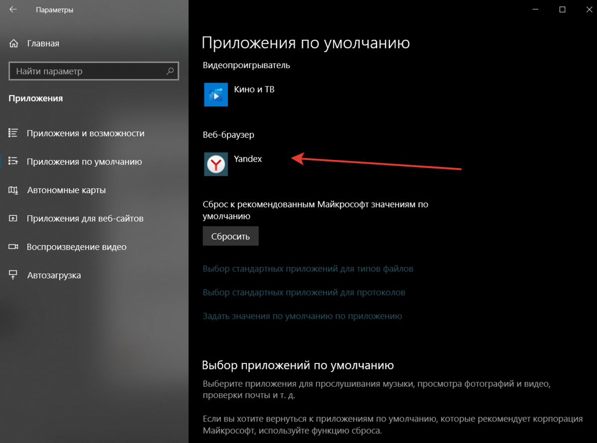Open the home icon next to Главная
Screen dimensions: 597x443
(14, 43)
